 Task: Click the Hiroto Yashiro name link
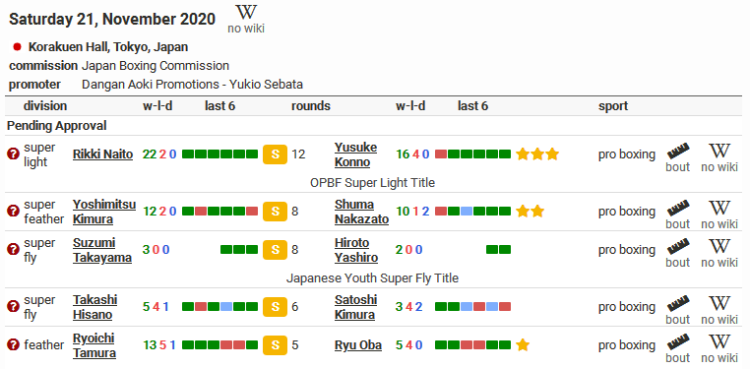point(356,250)
